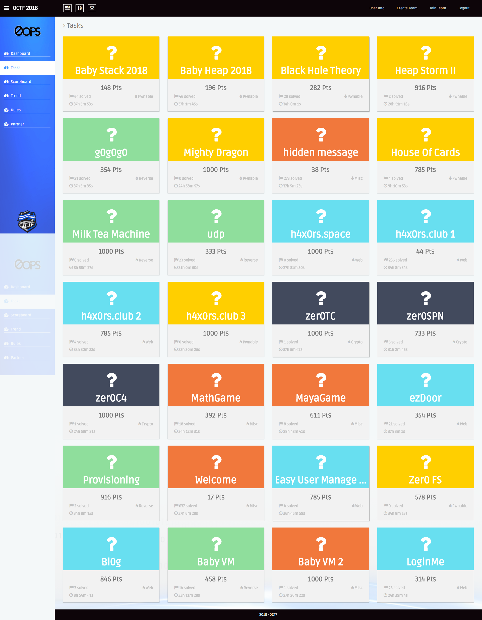Open Scoreboard in the sidebar
The image size is (482, 620).
pyautogui.click(x=21, y=81)
